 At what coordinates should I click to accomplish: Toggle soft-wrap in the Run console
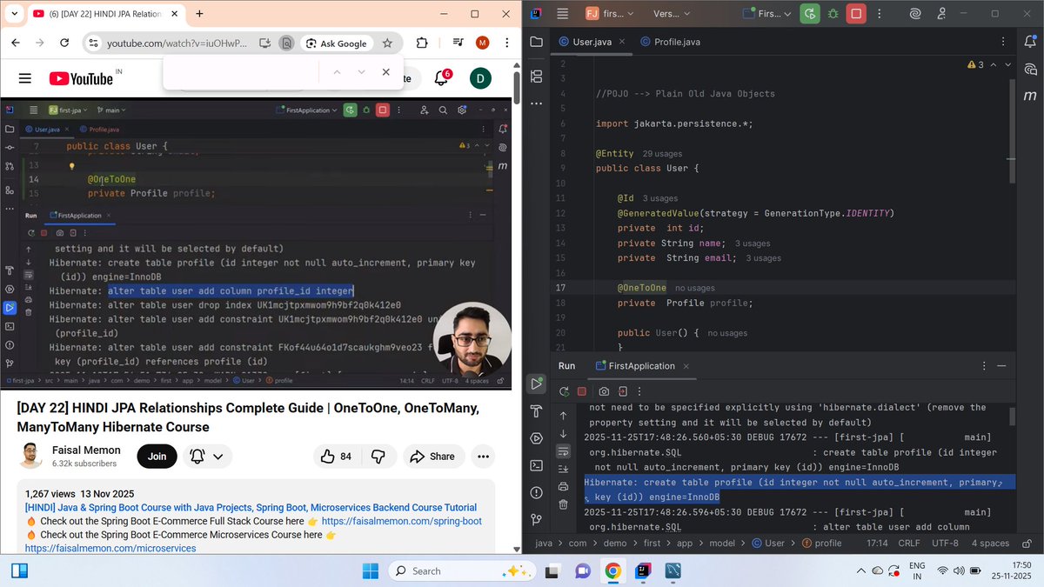pos(563,451)
